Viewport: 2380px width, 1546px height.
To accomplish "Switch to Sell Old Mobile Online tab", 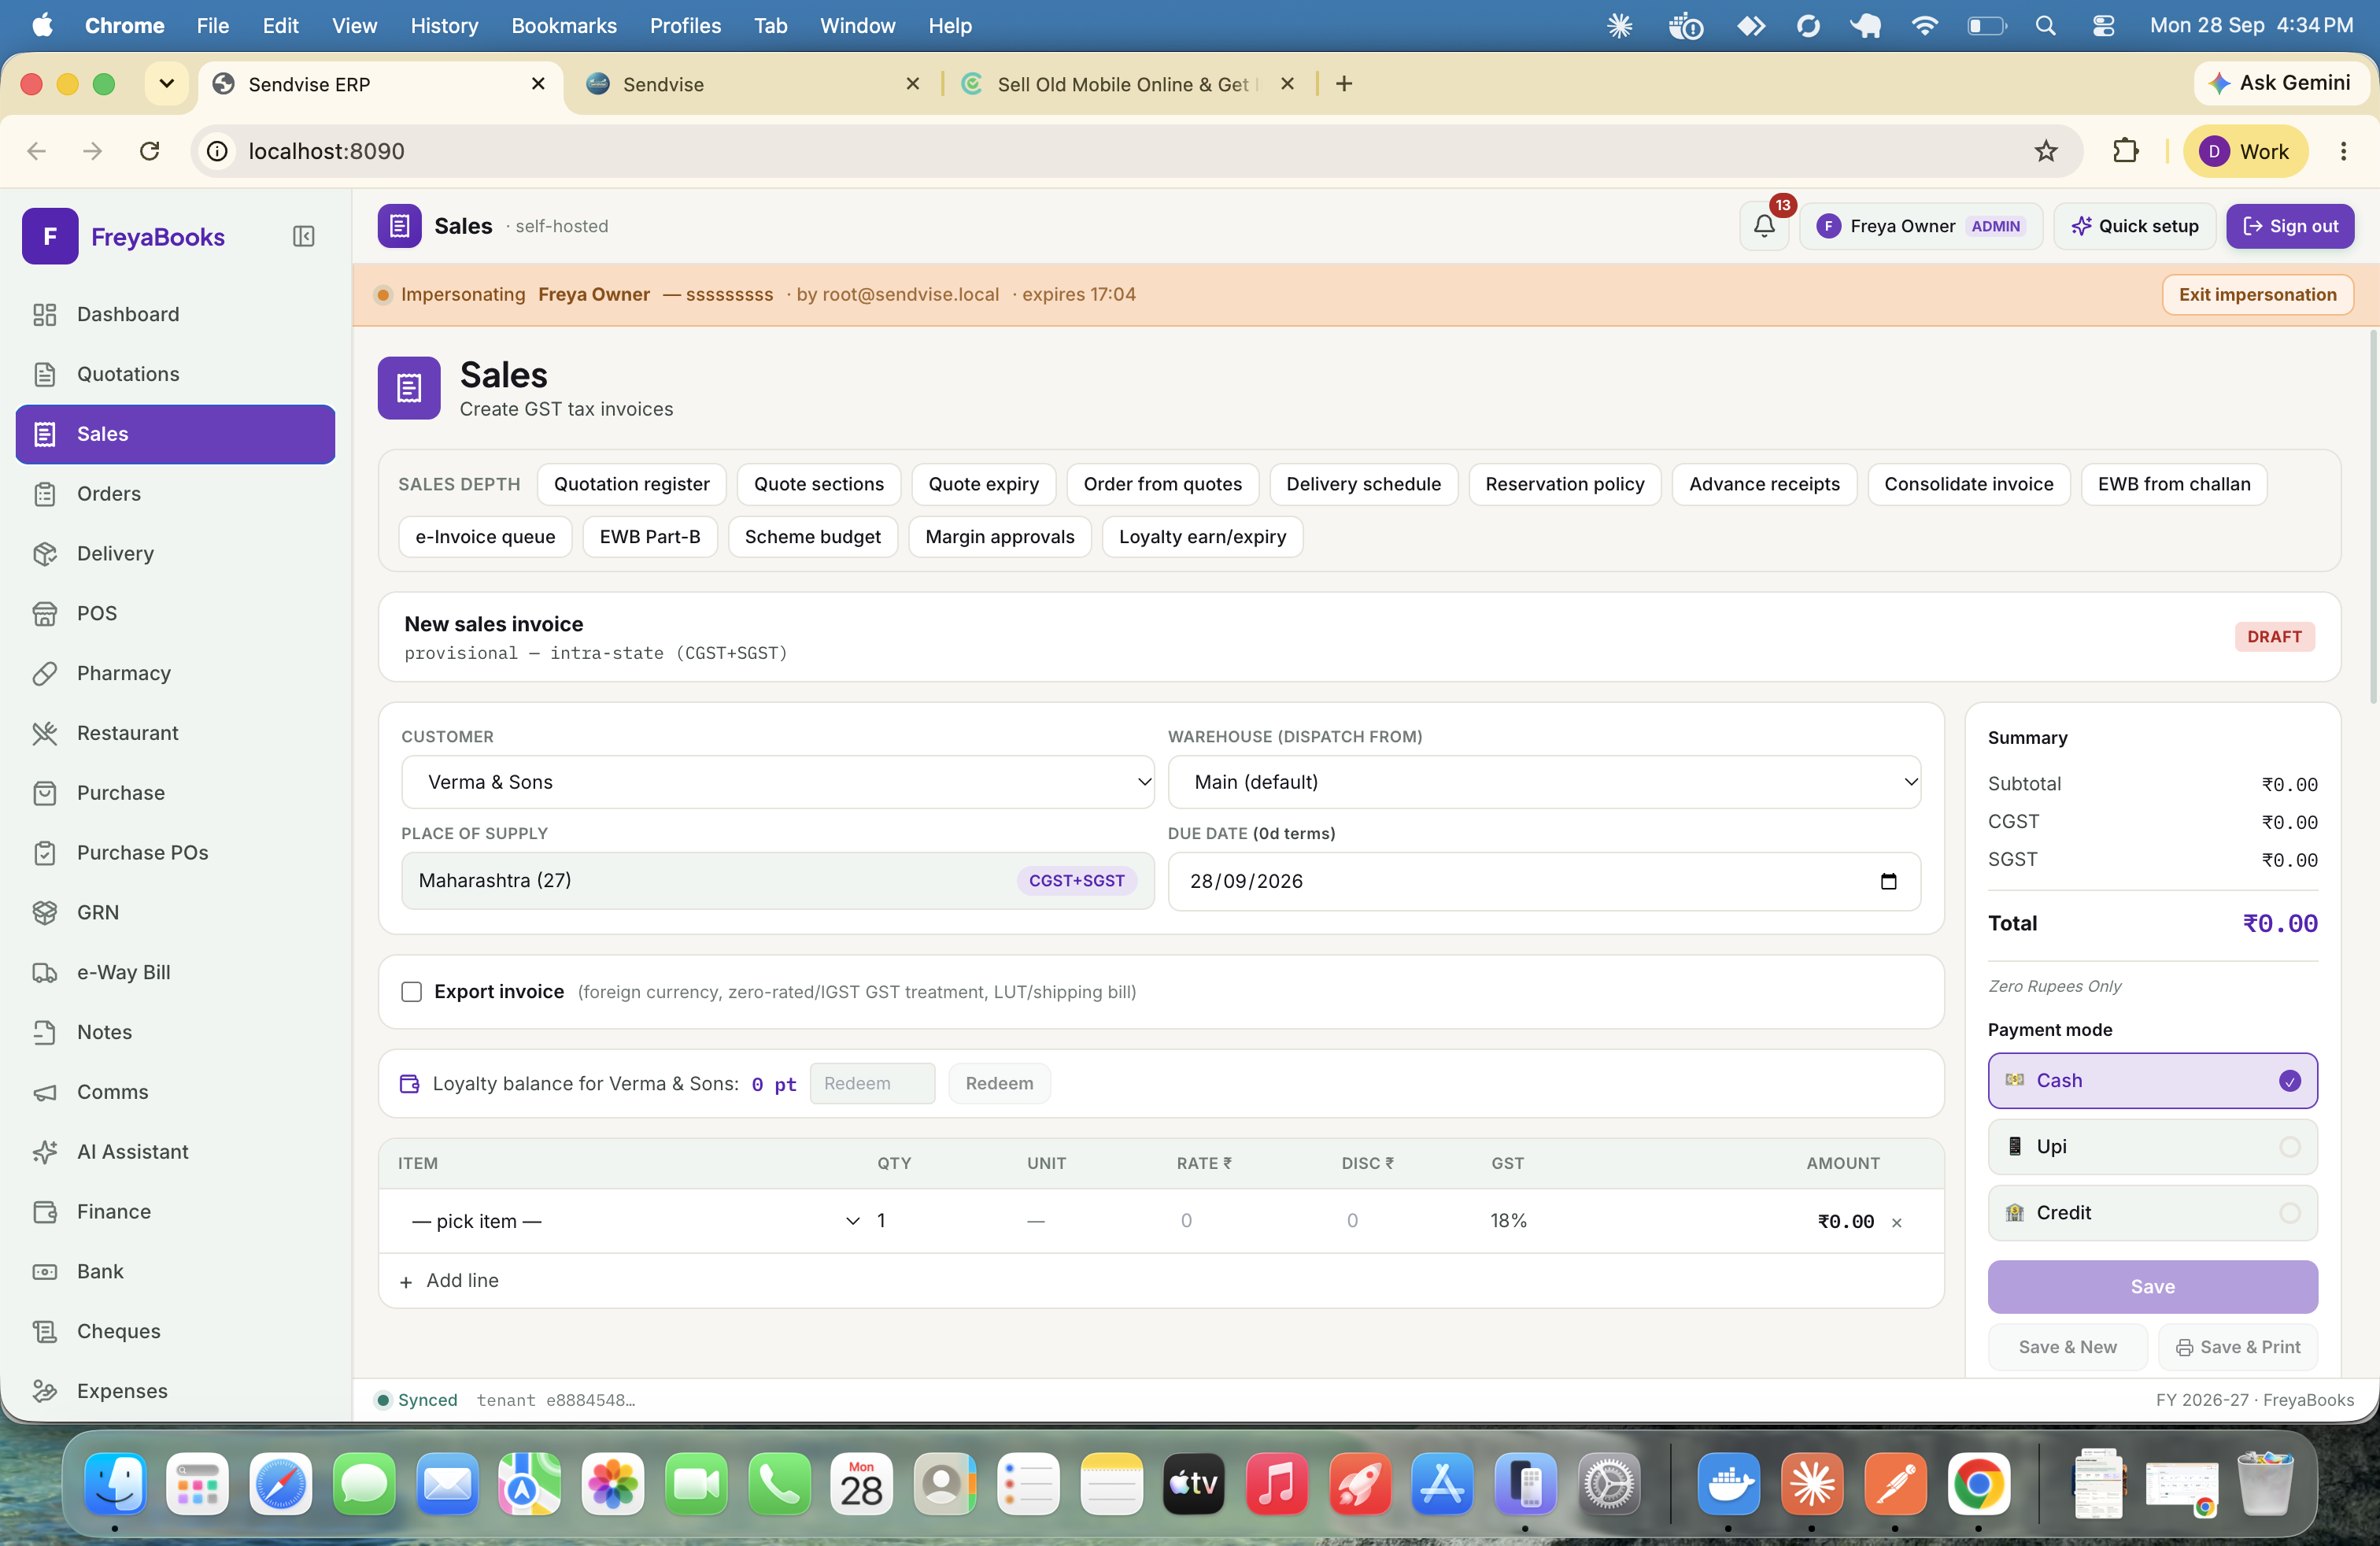I will (1128, 84).
